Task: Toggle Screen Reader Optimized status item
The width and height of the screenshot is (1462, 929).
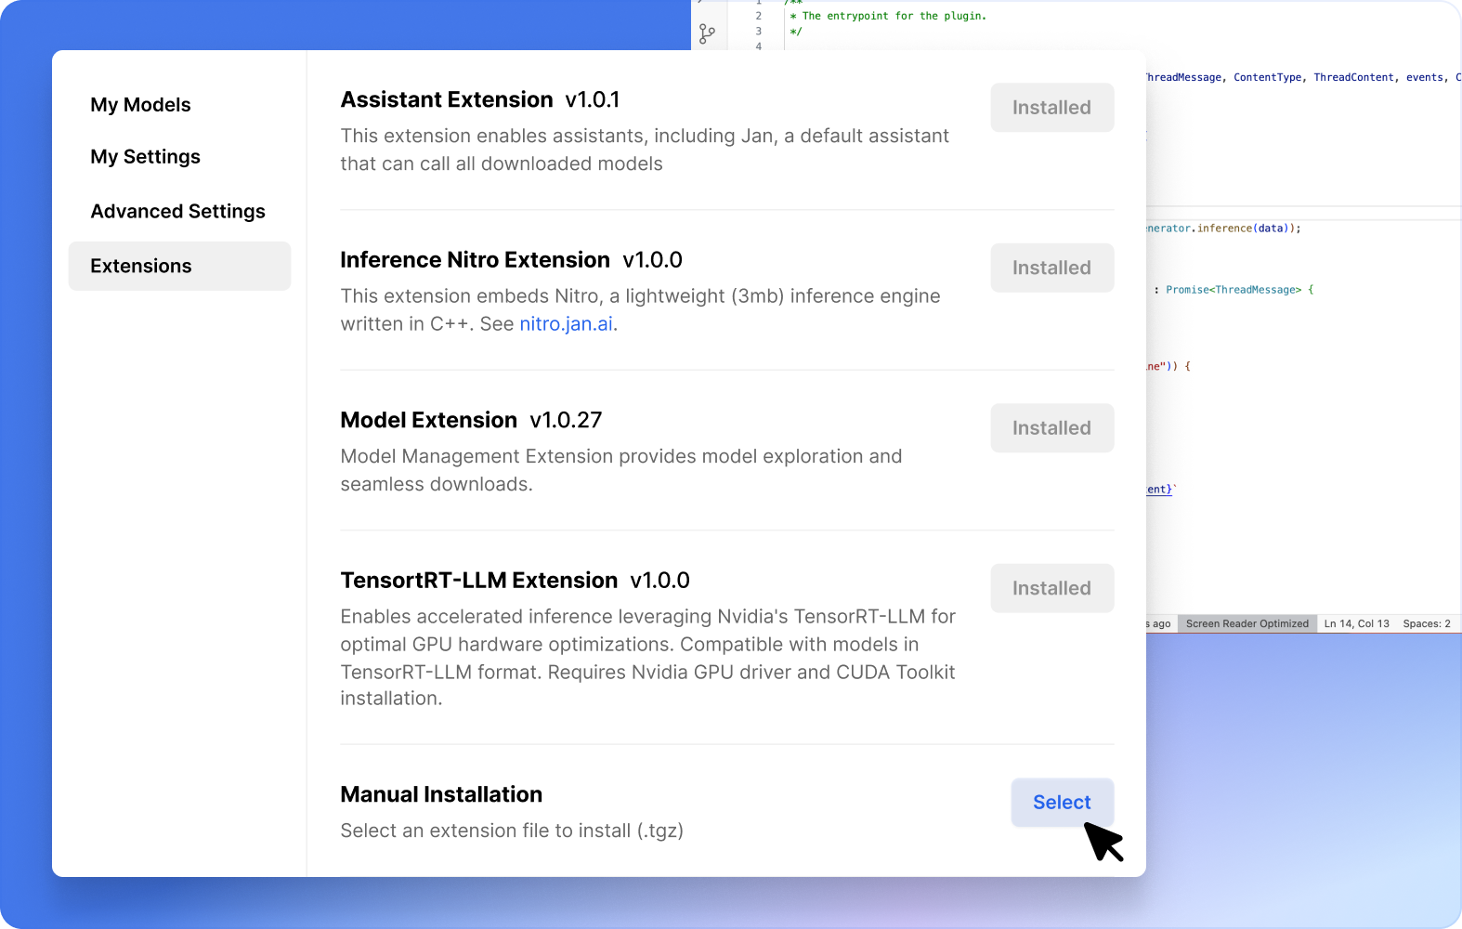Action: pos(1247,624)
